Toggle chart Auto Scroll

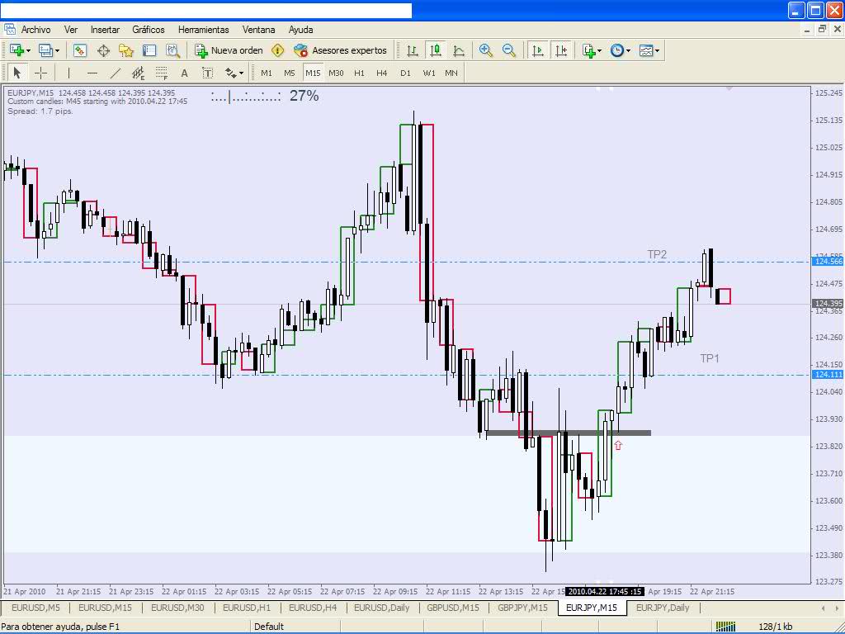(x=538, y=50)
